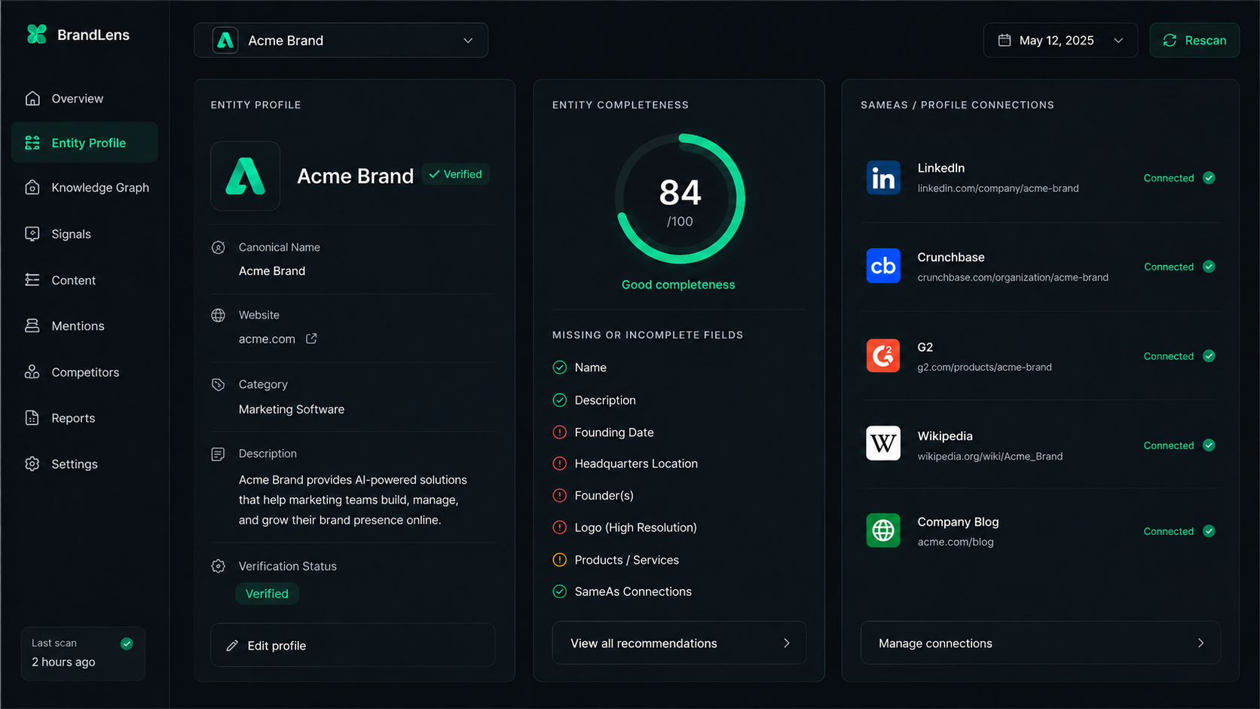Click the Good completeness label

pos(678,285)
